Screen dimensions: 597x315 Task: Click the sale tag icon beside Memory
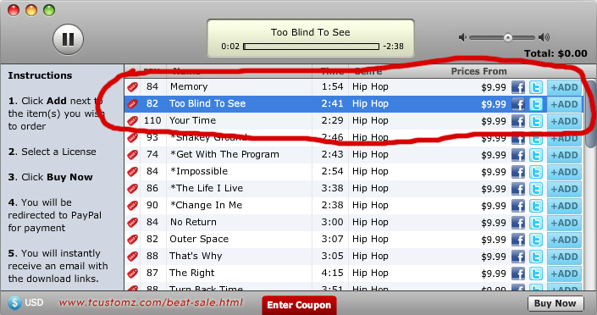click(x=132, y=87)
